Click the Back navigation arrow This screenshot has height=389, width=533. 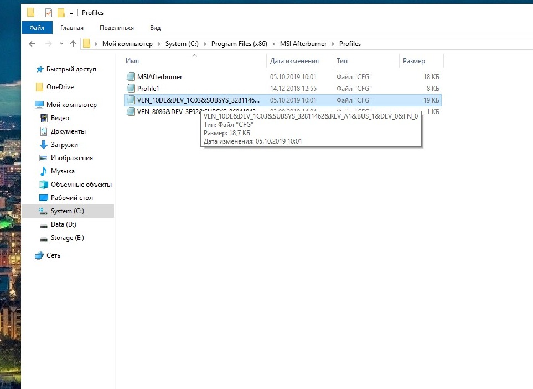point(32,44)
